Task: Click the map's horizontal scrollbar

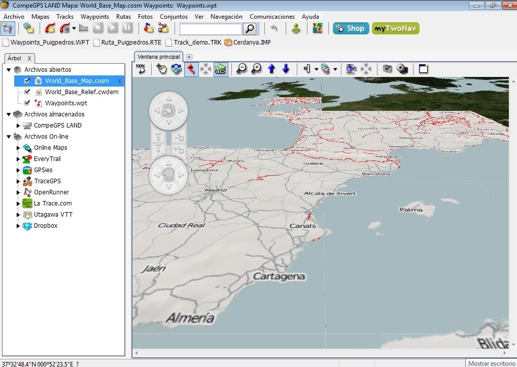Action: [321, 353]
